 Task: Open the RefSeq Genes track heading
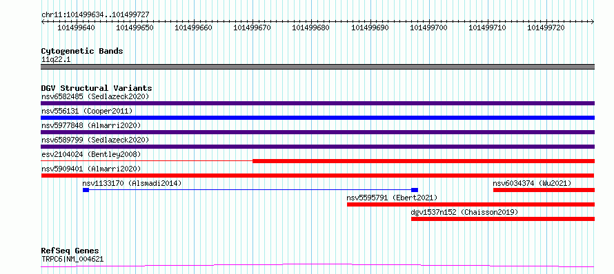[70, 251]
